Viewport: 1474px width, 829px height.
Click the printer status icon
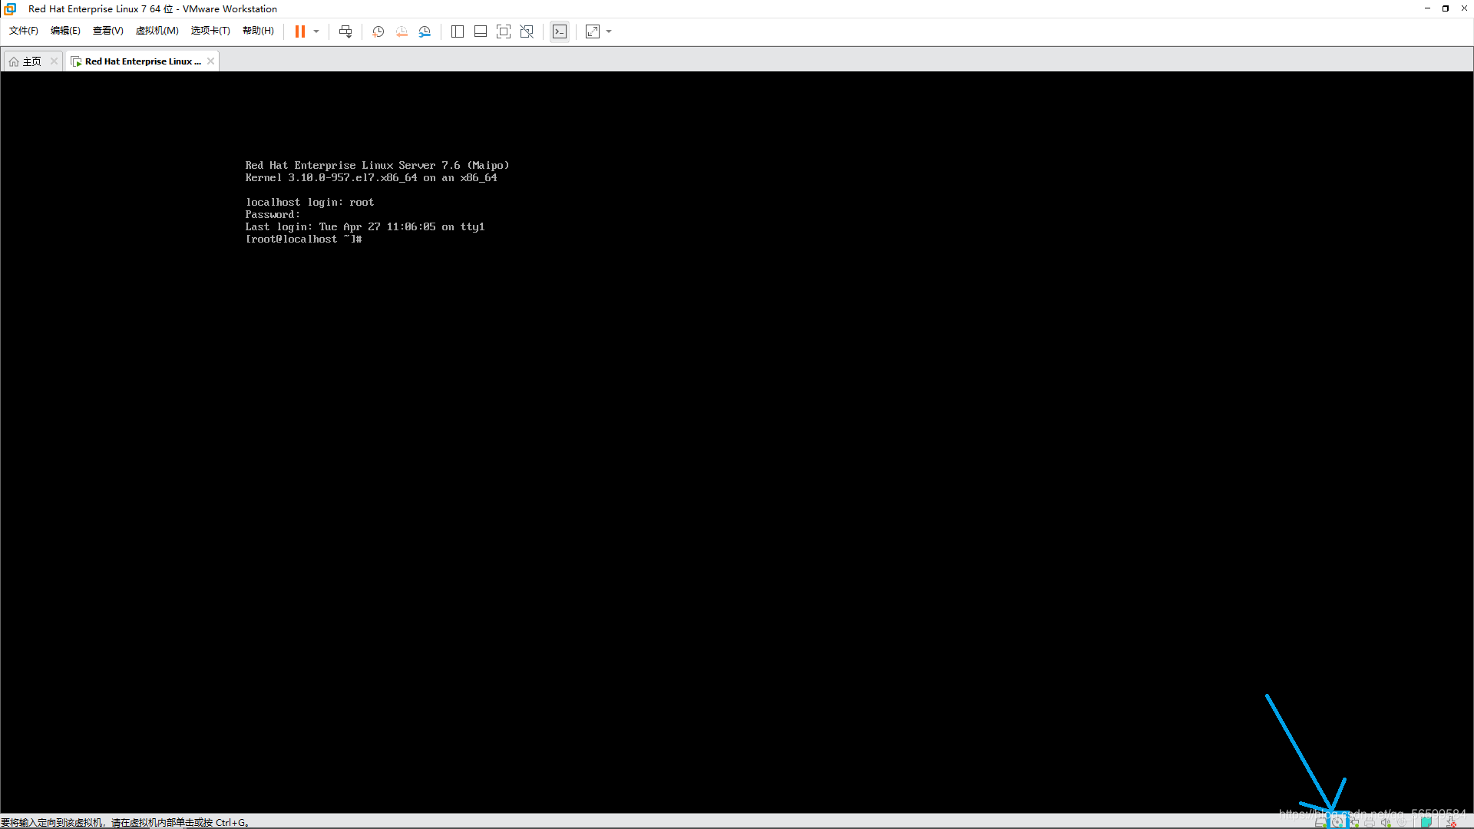(1370, 822)
